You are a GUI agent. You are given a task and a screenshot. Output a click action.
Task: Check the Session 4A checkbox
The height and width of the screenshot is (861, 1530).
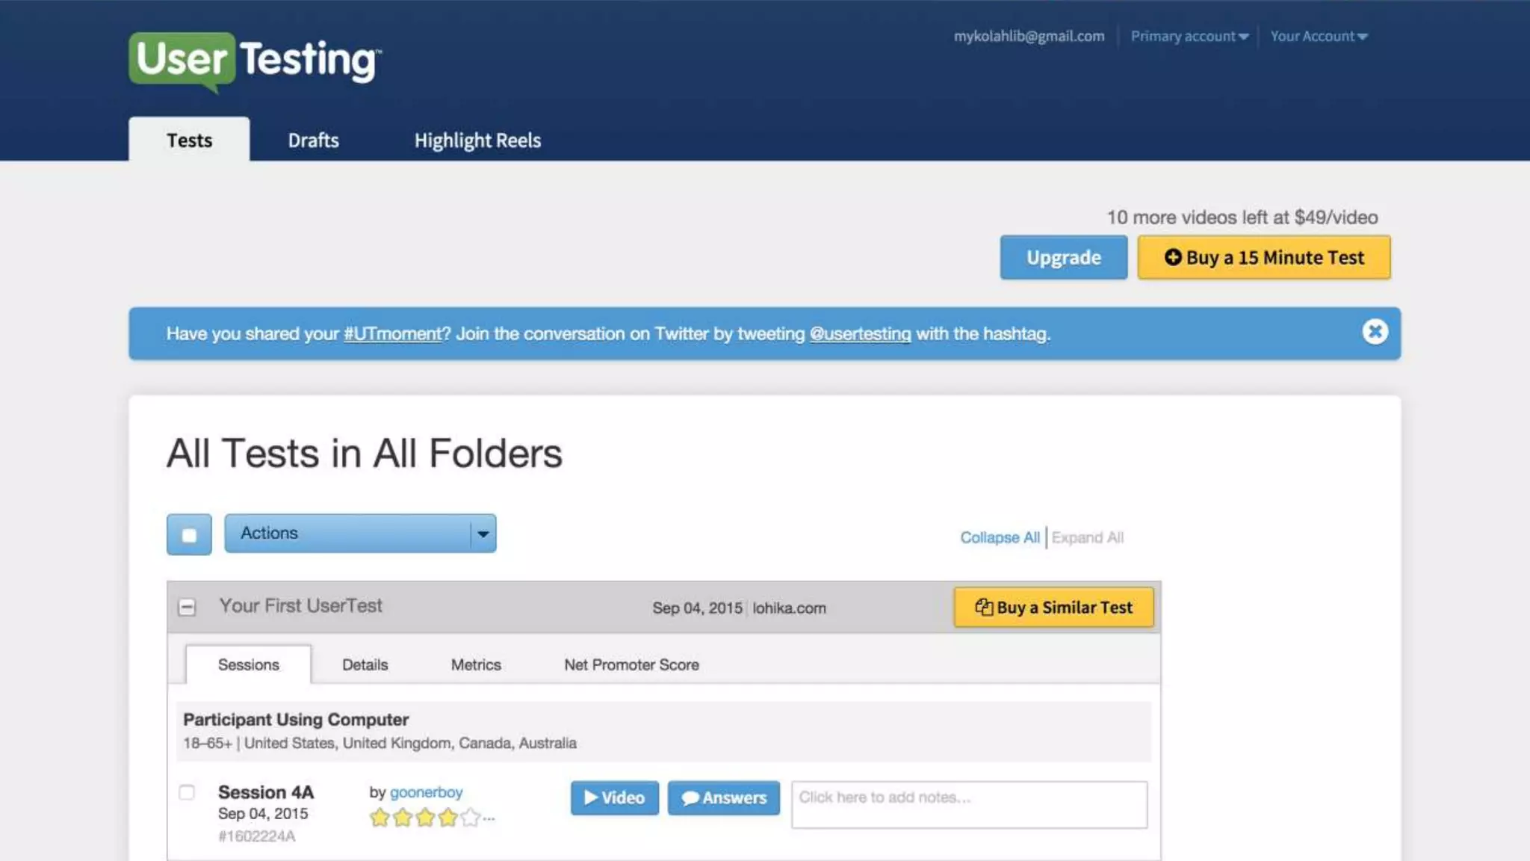(x=187, y=792)
